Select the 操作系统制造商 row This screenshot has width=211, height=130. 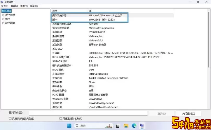click(112, 28)
